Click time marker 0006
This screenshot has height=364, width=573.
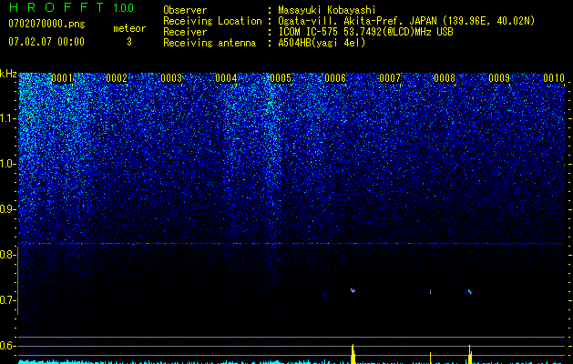[335, 78]
